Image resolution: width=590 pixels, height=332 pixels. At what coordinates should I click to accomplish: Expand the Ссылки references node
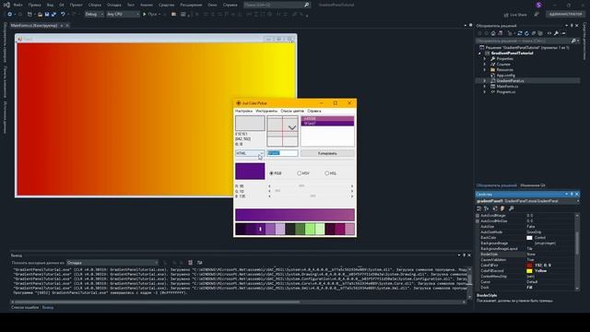(x=485, y=65)
